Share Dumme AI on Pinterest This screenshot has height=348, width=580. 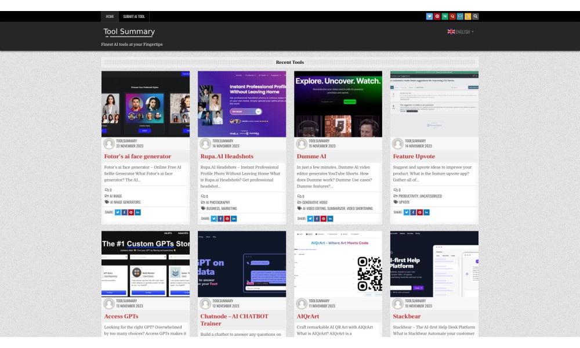[x=323, y=219]
